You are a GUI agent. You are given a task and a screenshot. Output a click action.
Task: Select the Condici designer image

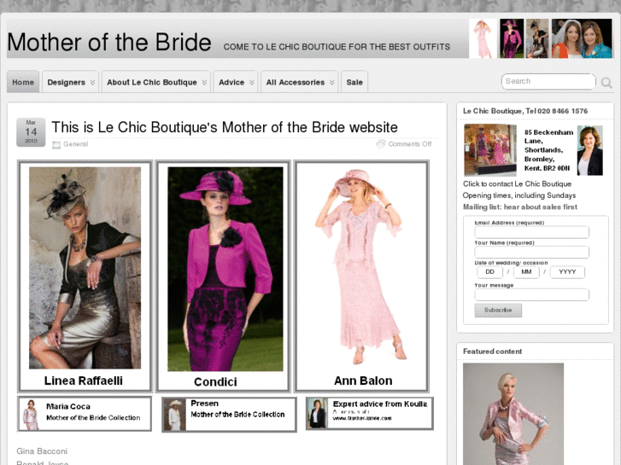click(x=223, y=276)
